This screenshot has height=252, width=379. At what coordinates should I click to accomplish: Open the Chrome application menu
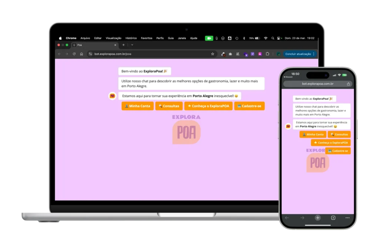[x=71, y=38]
